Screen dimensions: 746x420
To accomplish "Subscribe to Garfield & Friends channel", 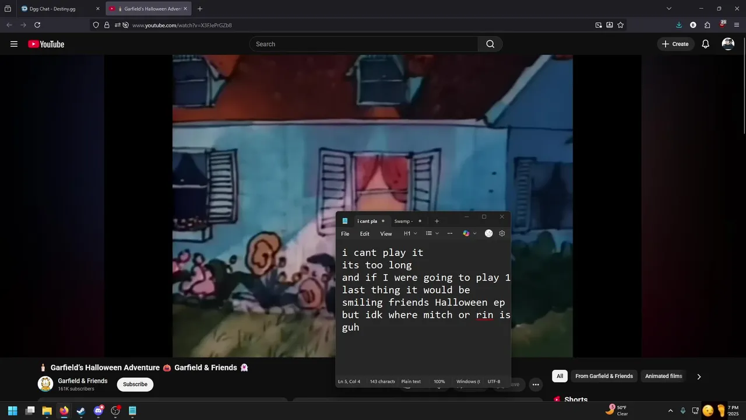I will point(135,384).
